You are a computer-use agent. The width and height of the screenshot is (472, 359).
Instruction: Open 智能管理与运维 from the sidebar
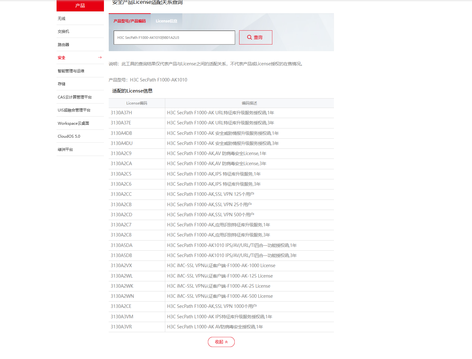click(71, 71)
